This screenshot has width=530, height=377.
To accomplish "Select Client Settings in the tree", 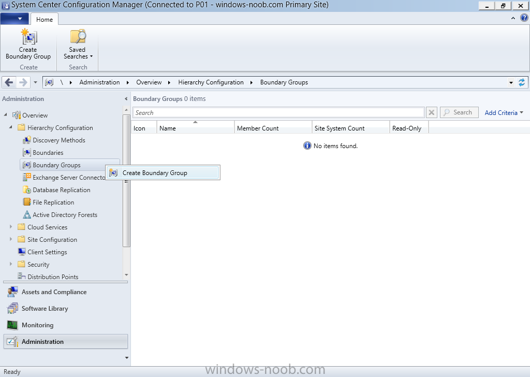I will coord(47,252).
